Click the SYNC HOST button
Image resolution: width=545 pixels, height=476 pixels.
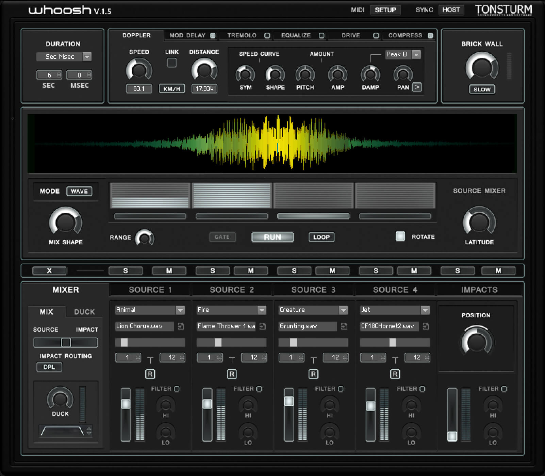(x=451, y=10)
